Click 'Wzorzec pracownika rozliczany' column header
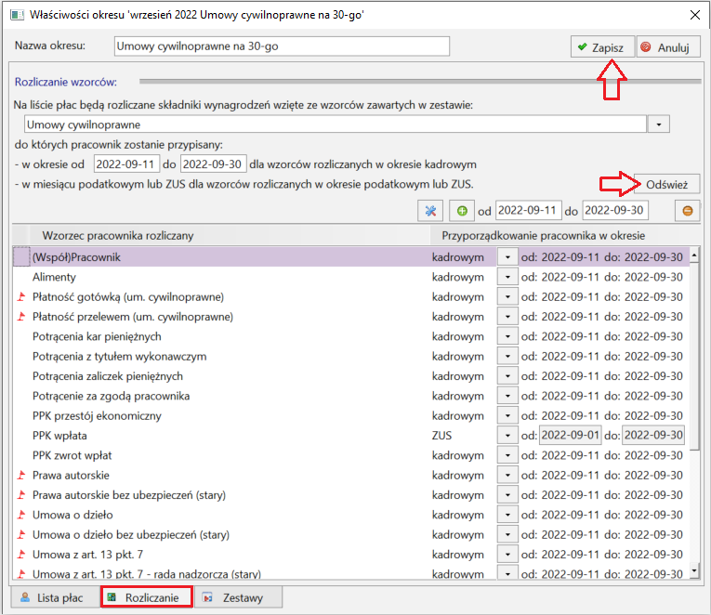 230,236
